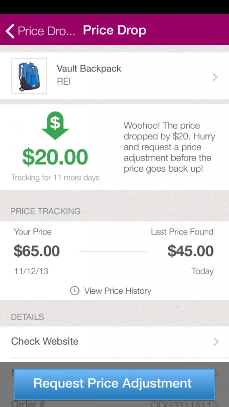Tap the green $20.00 savings amount
229x407 pixels.
55,157
